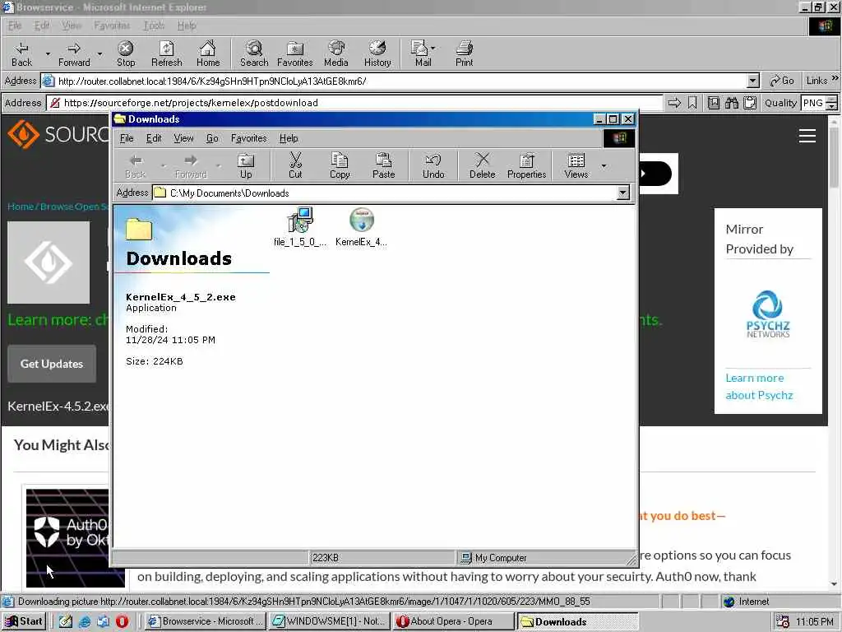
Task: Click the insecure lock icon by sourceforge URL
Action: pyautogui.click(x=55, y=103)
